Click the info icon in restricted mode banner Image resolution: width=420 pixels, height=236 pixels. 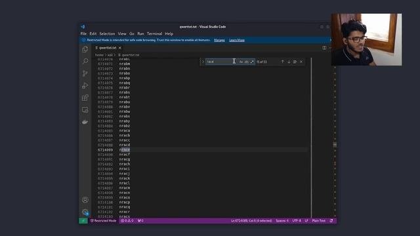coord(83,40)
